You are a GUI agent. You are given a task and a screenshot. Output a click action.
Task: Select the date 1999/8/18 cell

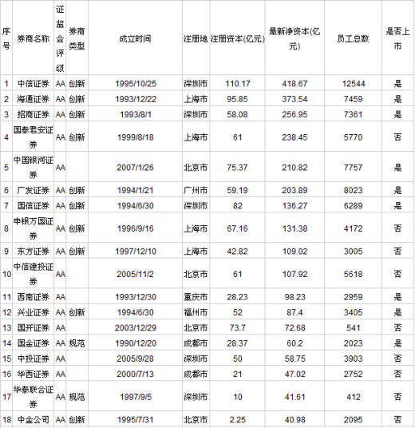coord(135,137)
